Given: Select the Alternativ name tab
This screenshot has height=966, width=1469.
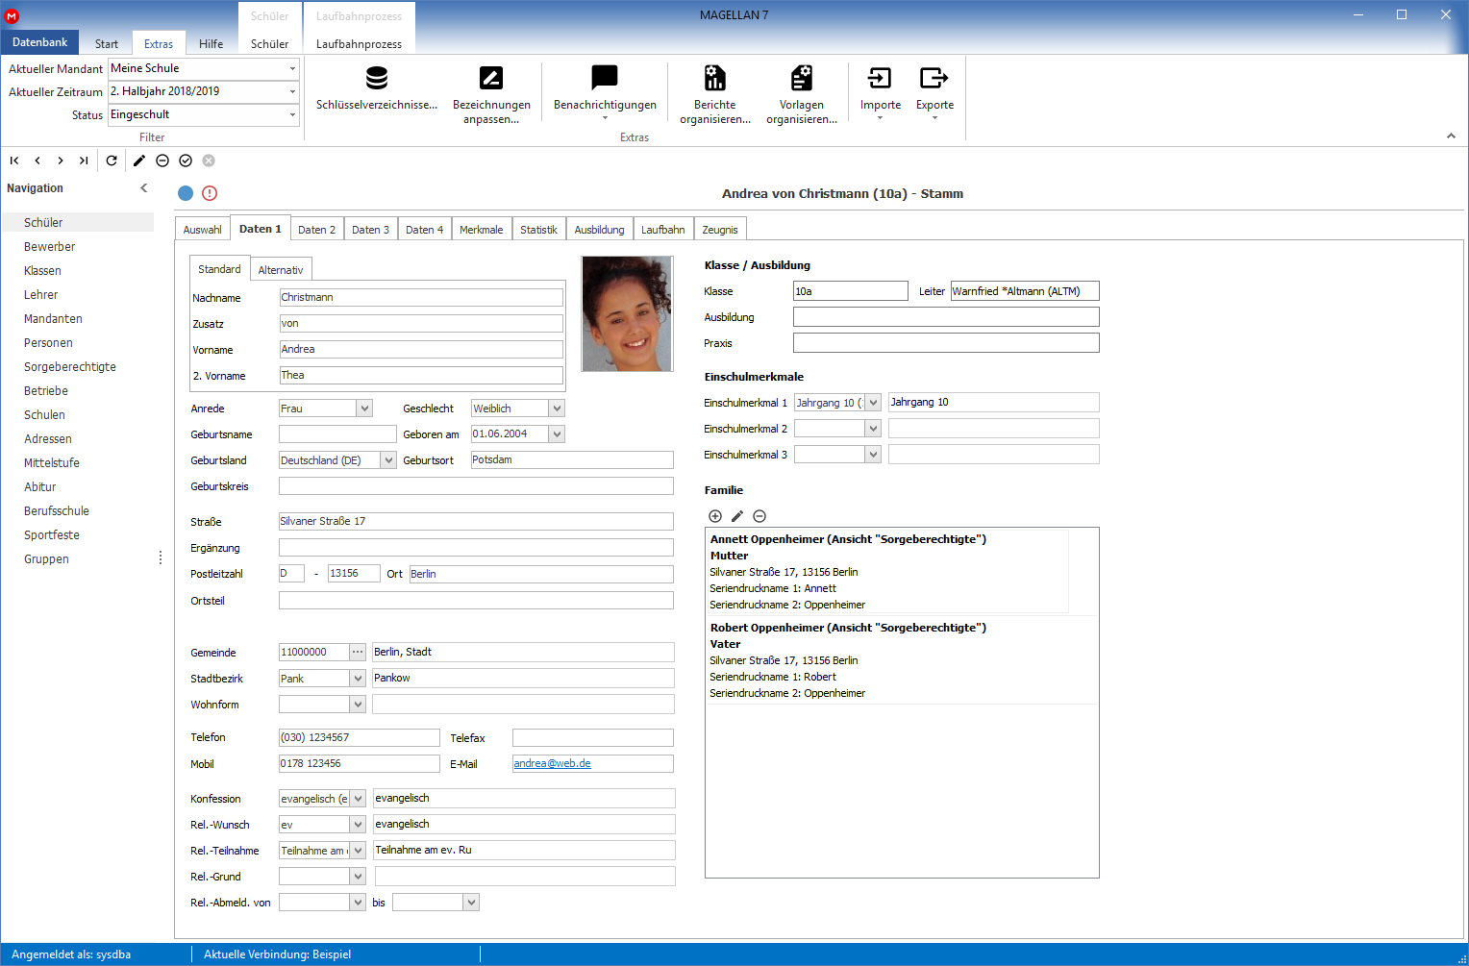Looking at the screenshot, I should click(x=281, y=270).
